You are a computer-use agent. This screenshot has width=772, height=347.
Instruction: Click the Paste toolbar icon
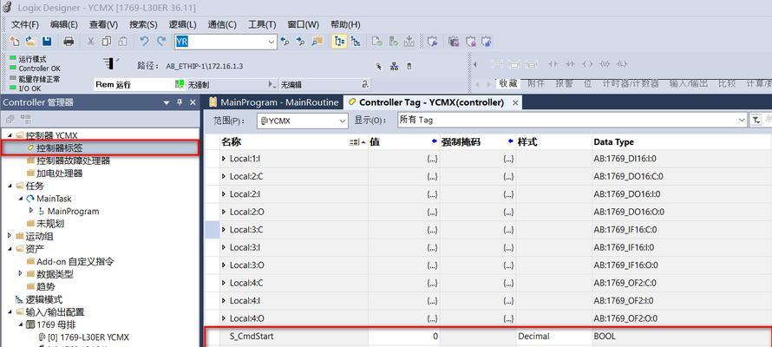pos(122,42)
